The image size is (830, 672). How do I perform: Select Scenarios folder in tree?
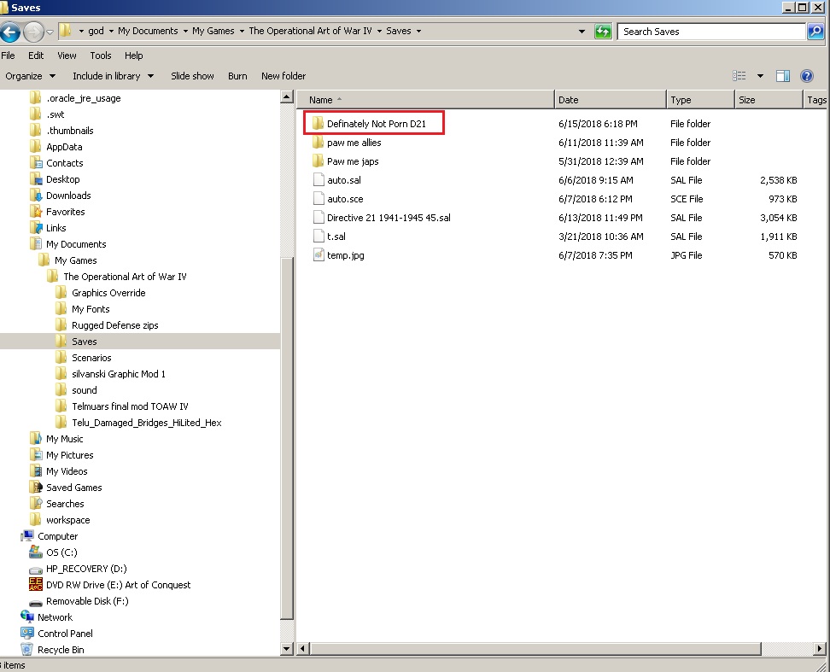pos(83,358)
